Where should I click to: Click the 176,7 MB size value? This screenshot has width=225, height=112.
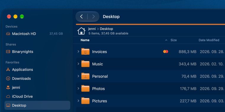click(188, 89)
